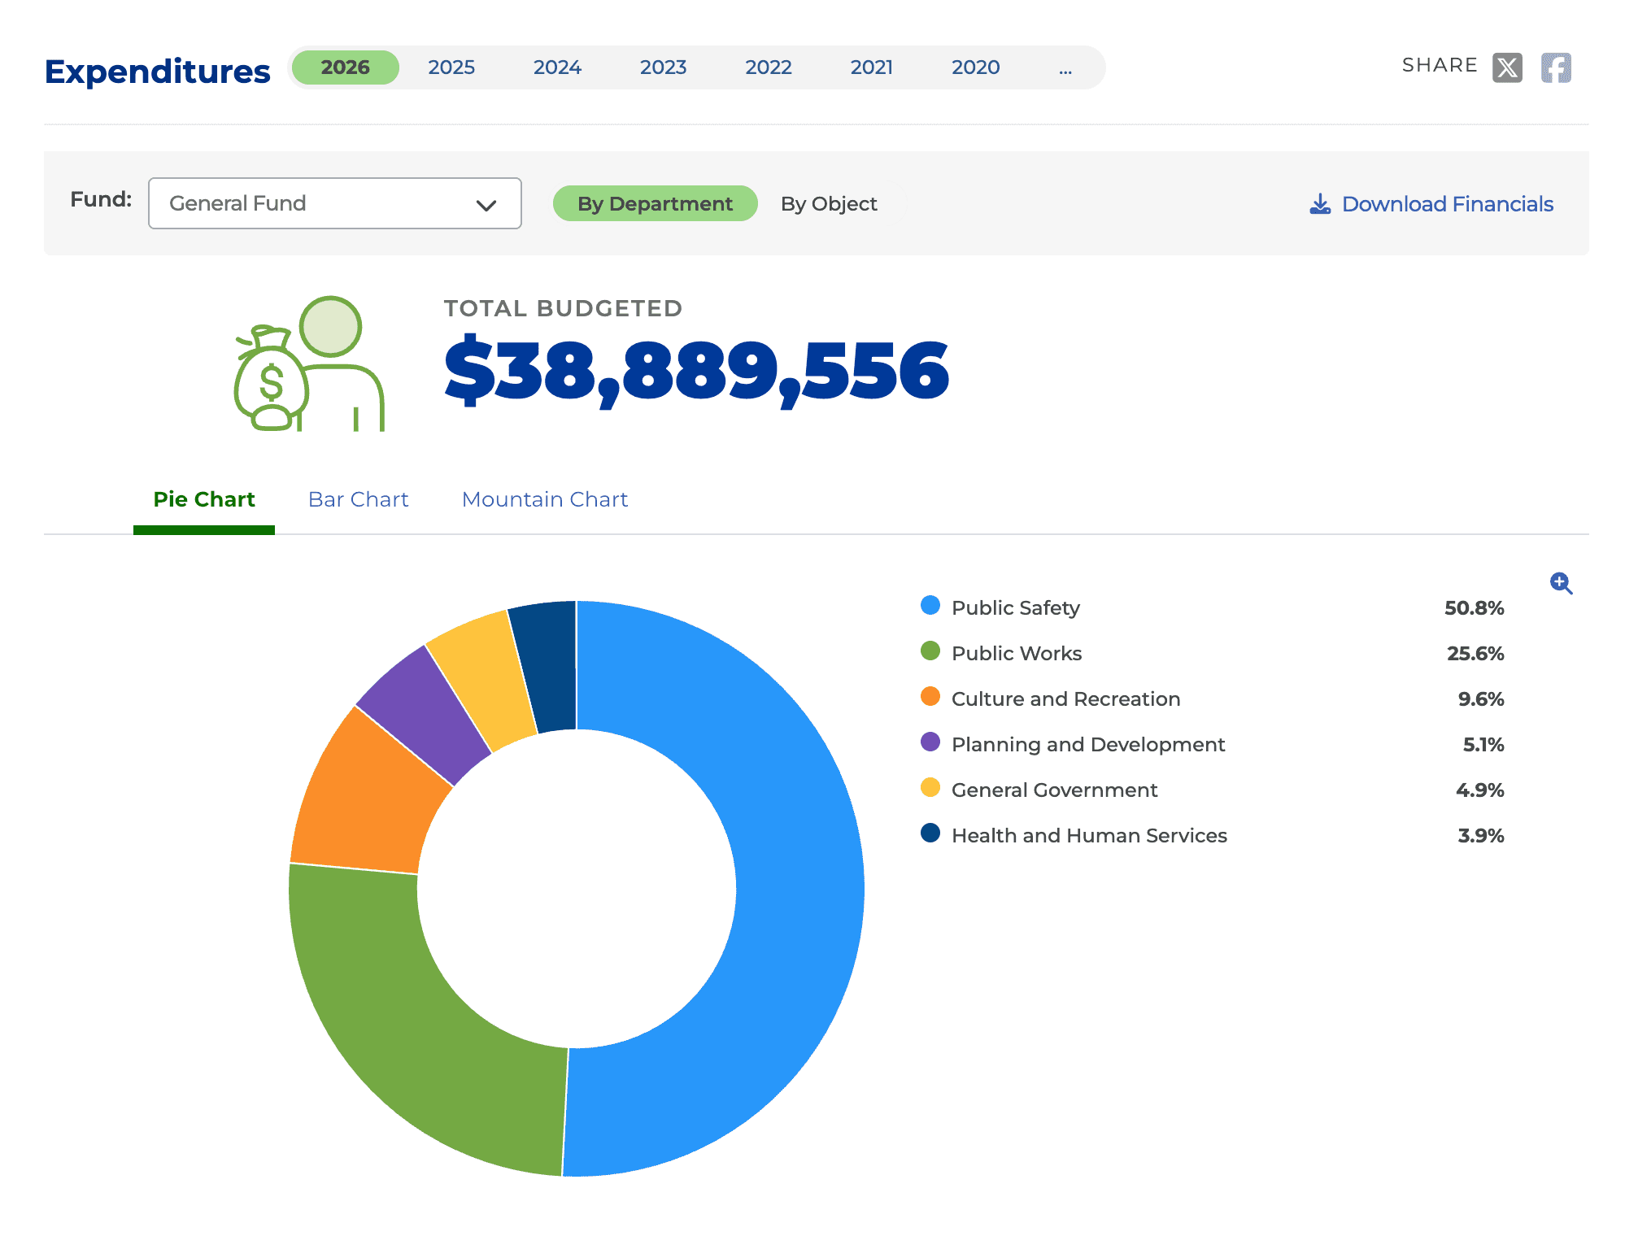Open the Fund selection dropdown
This screenshot has width=1638, height=1236.
pos(334,203)
